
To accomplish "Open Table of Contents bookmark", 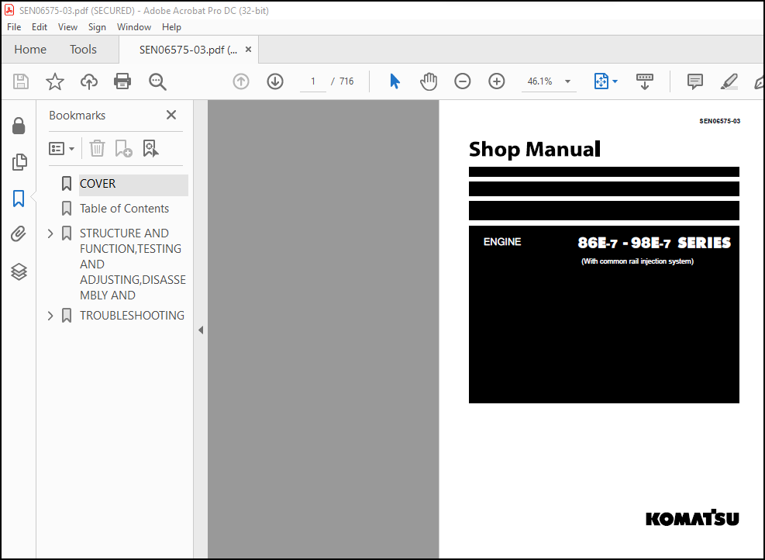I will point(125,209).
